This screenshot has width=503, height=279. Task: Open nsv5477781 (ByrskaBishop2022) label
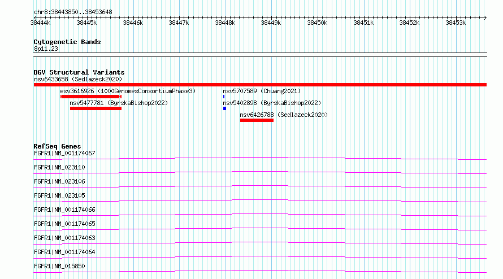119,103
